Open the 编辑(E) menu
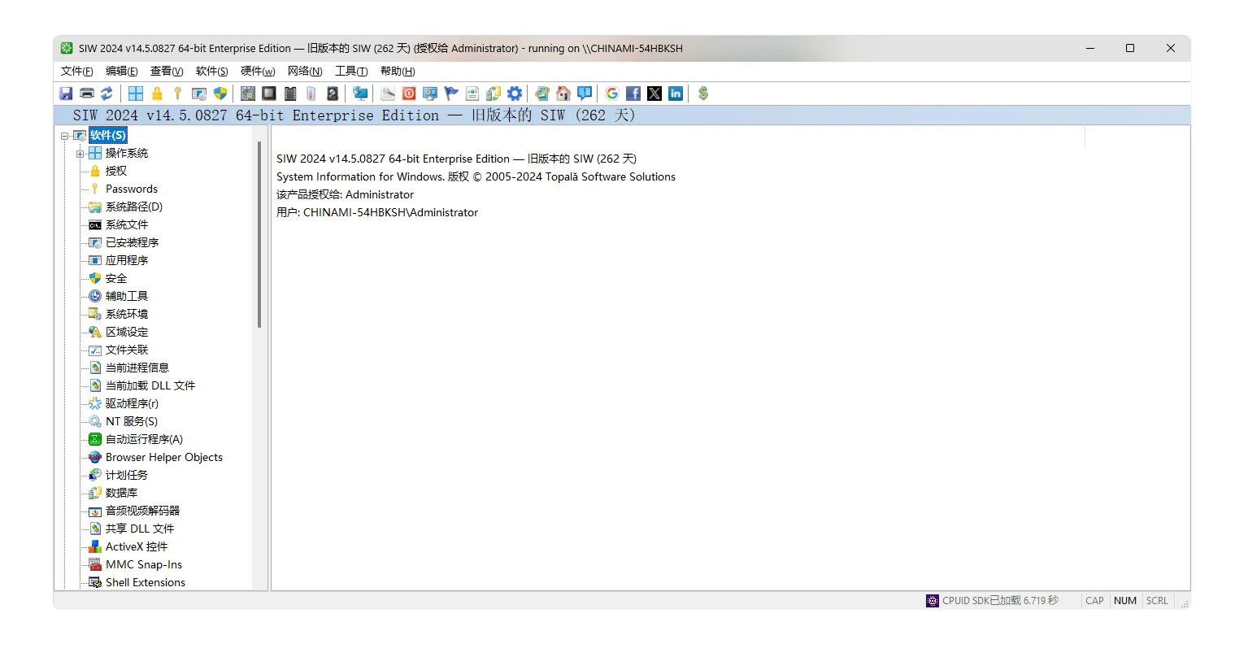 point(122,72)
